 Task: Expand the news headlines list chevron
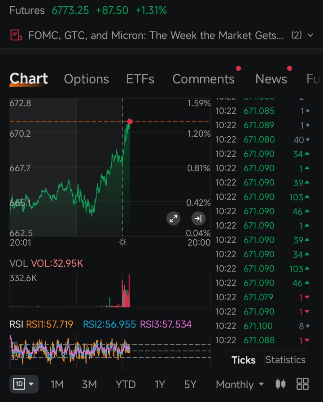coord(310,35)
